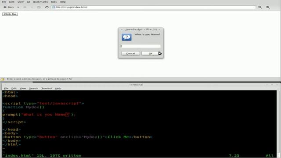The height and width of the screenshot is (158, 281).
Task: Open the browser Go menu
Action: (x=29, y=2)
